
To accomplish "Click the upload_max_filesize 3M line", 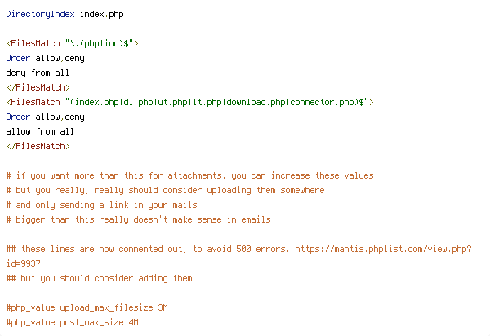I will click(x=87, y=308).
